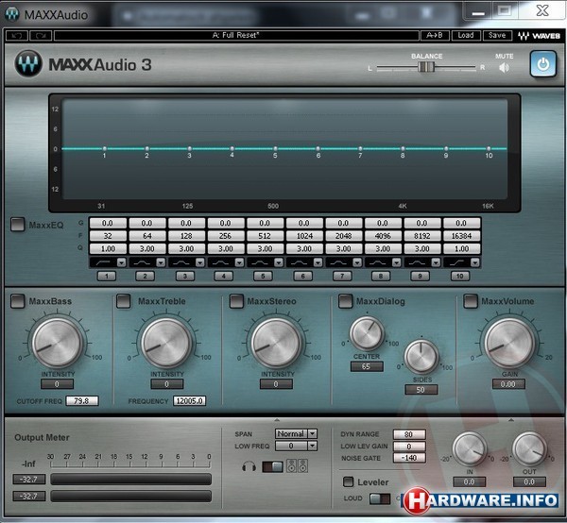
Task: Click the NOISE GATE field -140
Action: [409, 458]
